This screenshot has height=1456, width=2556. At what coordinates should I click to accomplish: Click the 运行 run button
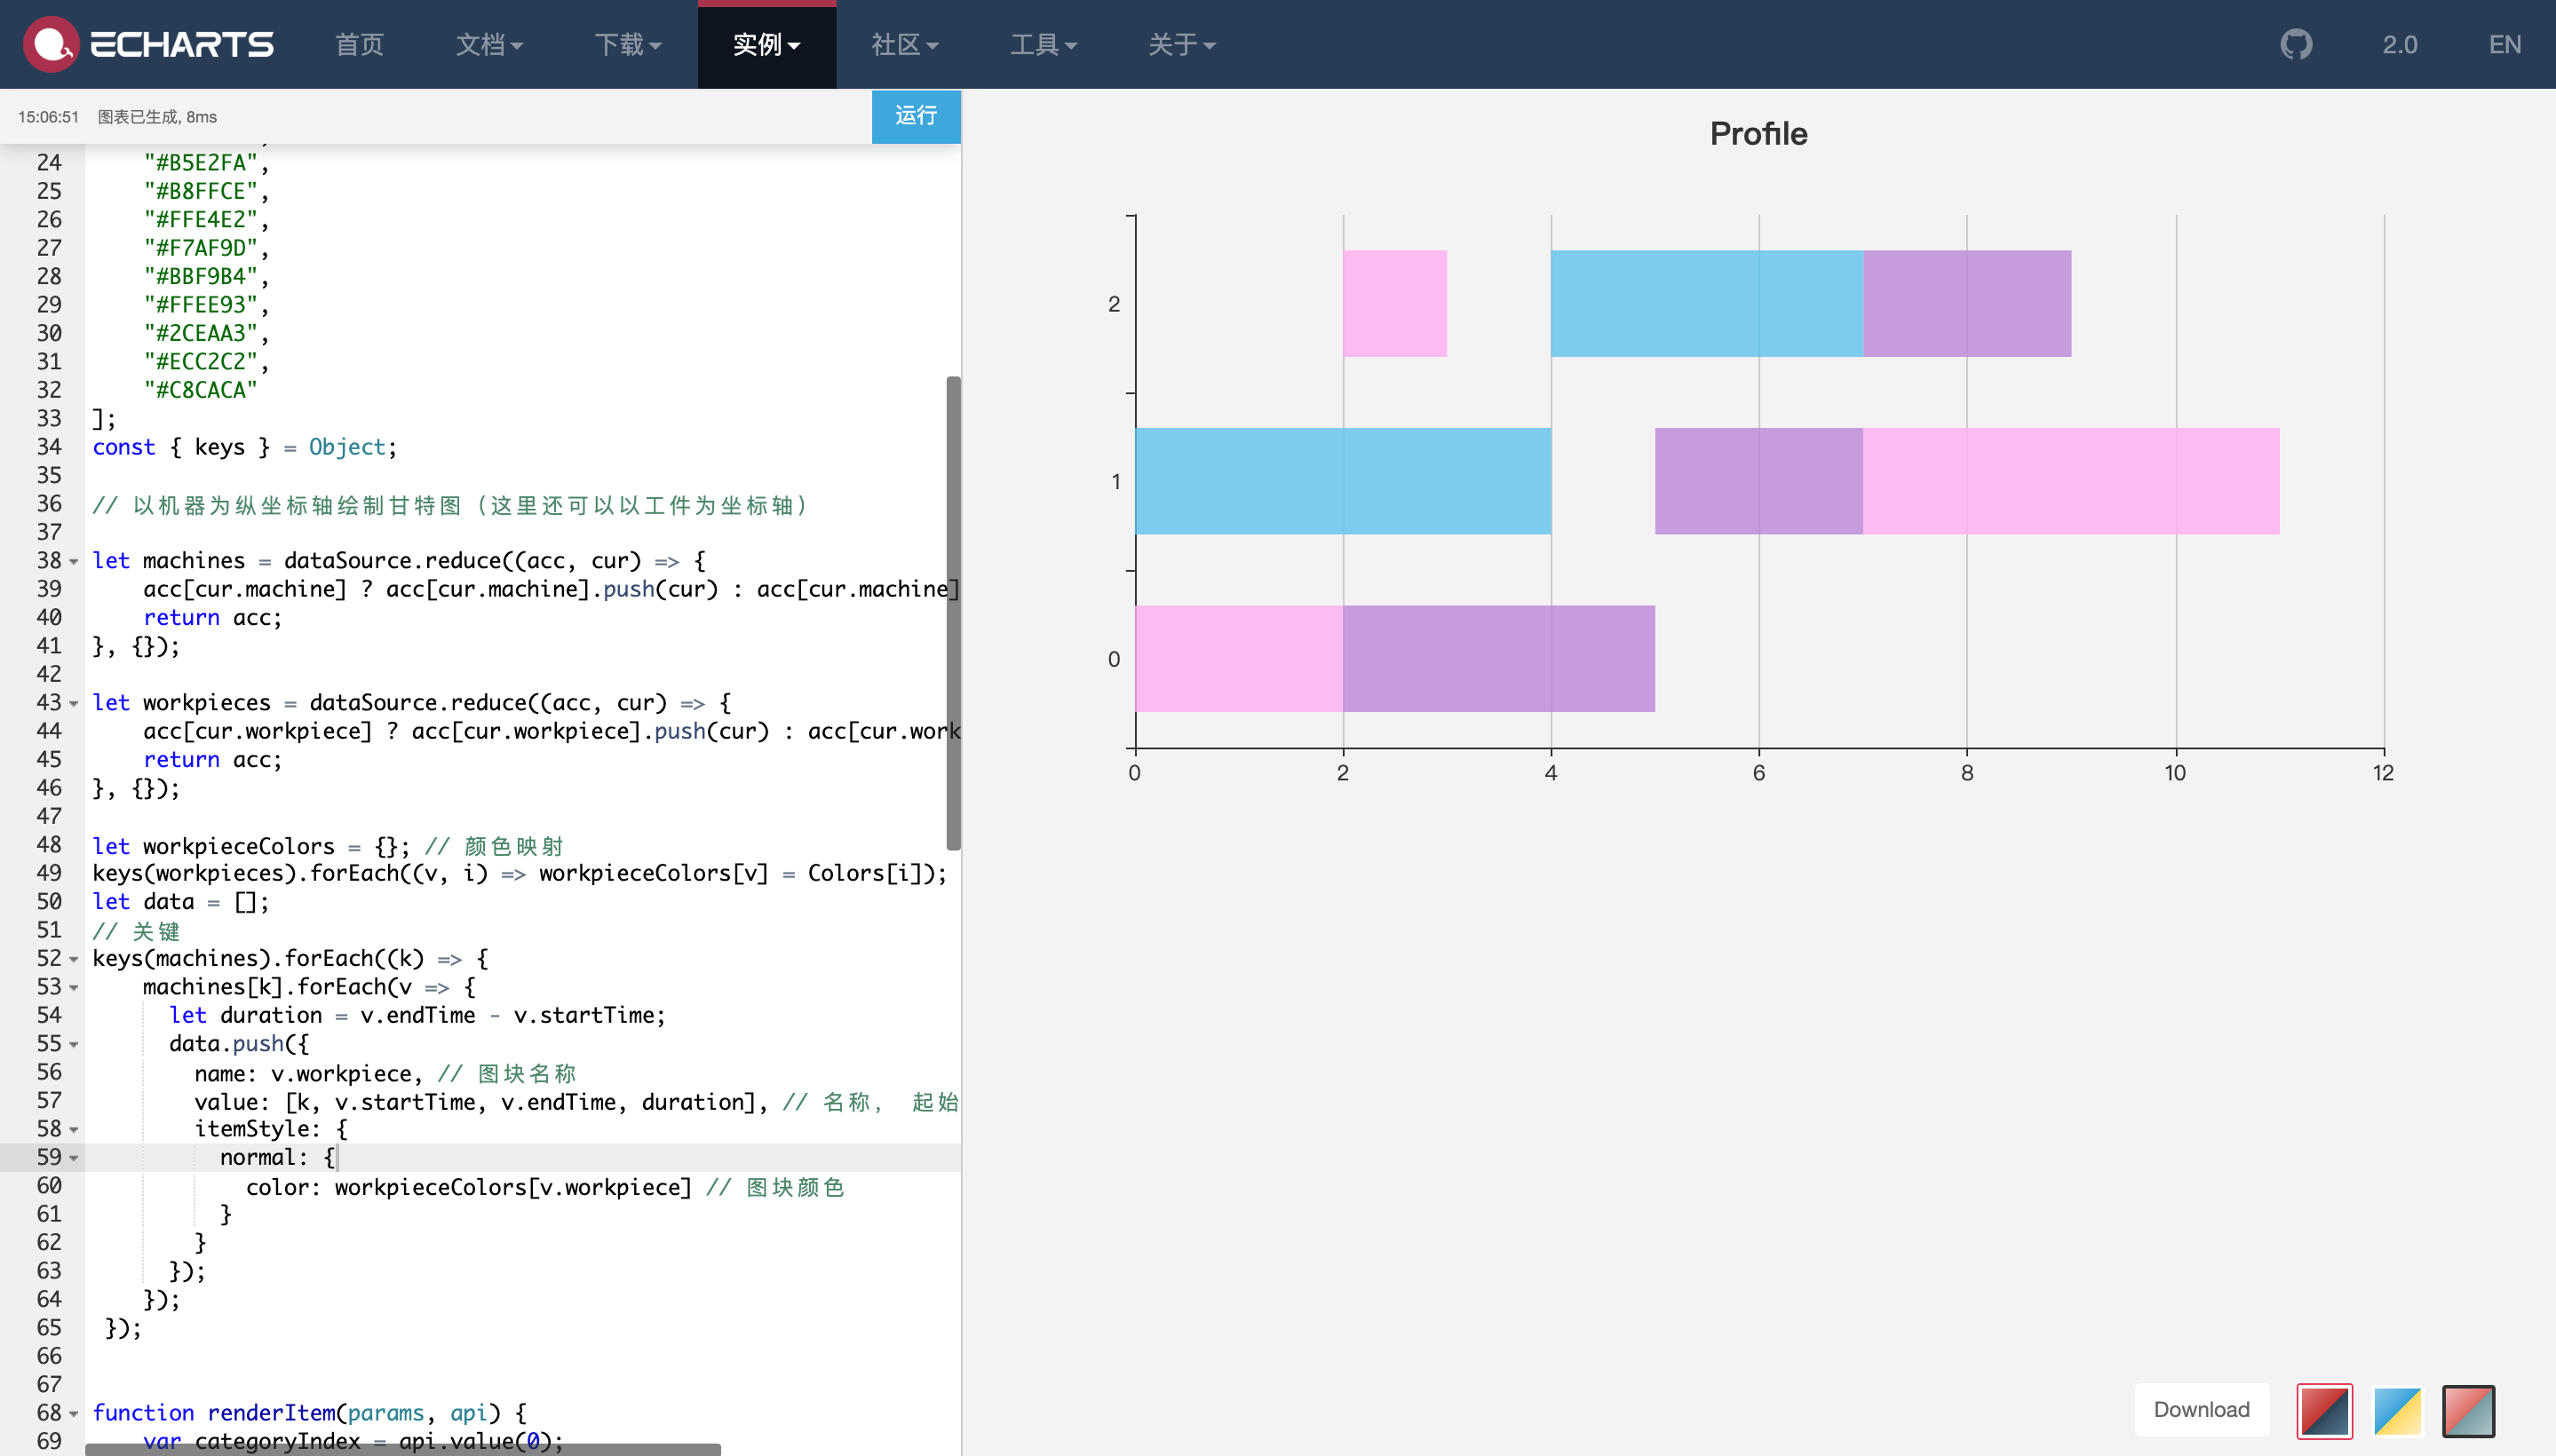click(x=916, y=116)
